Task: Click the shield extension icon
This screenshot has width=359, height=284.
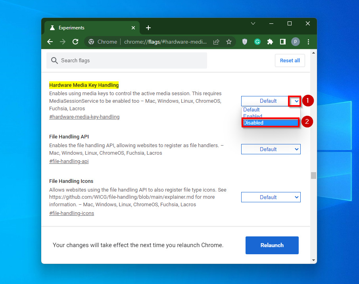Action: (244, 42)
